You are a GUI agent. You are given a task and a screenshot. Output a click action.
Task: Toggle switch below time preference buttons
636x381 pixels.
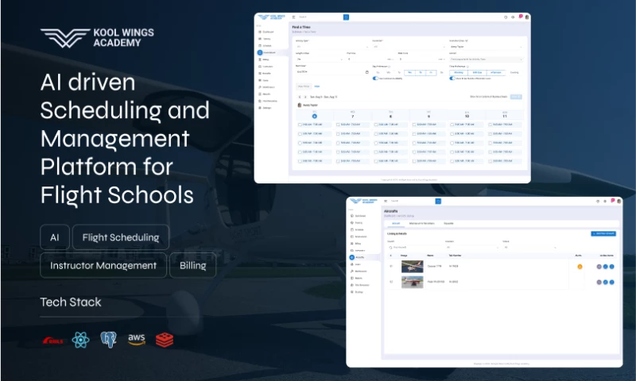(452, 78)
